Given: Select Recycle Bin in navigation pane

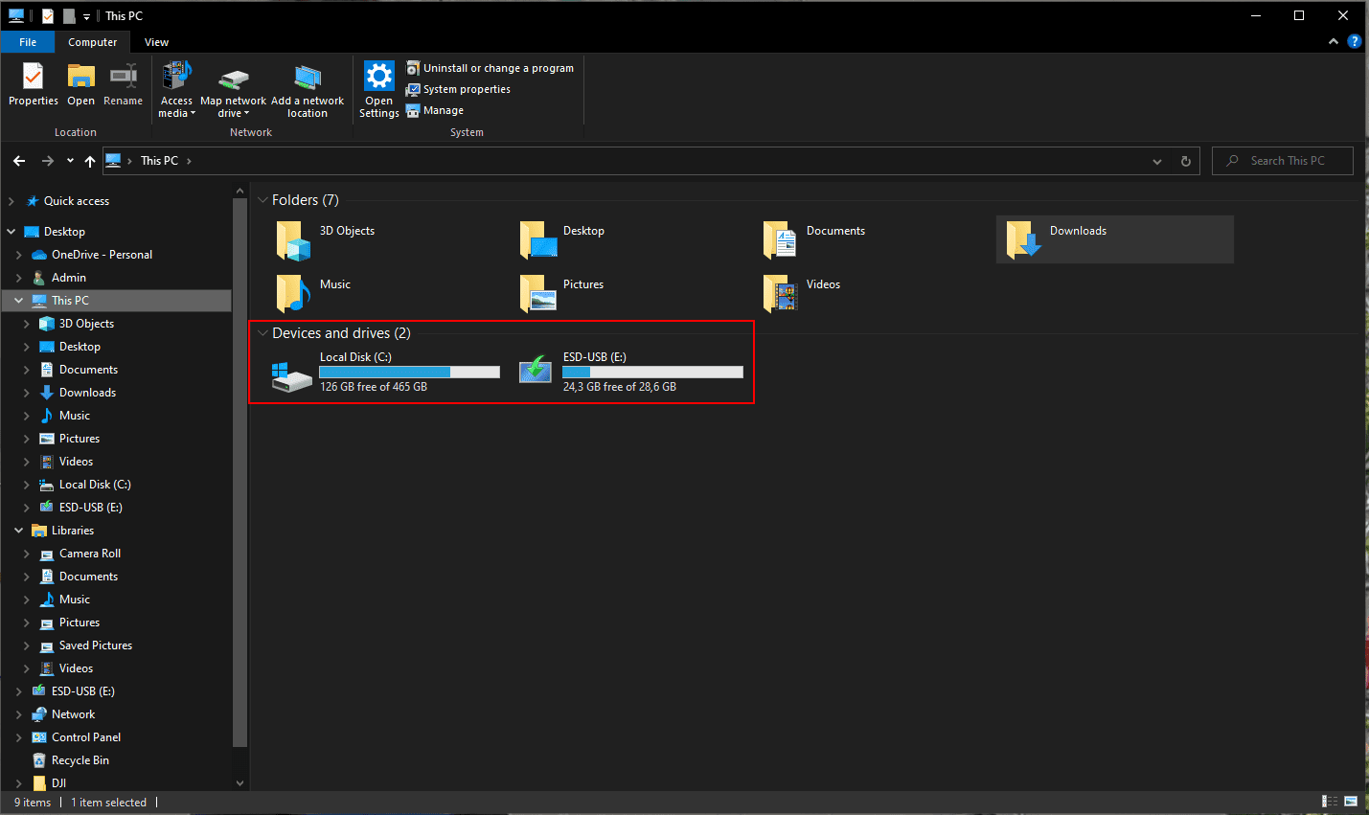Looking at the screenshot, I should (x=80, y=760).
